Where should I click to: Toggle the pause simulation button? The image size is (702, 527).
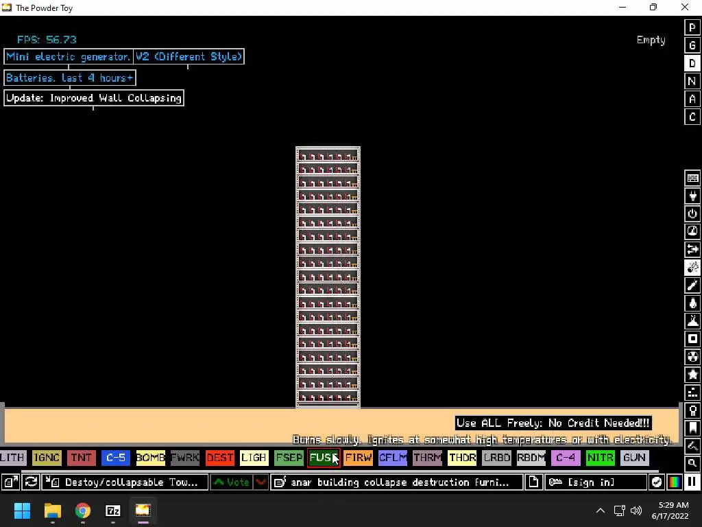click(692, 482)
